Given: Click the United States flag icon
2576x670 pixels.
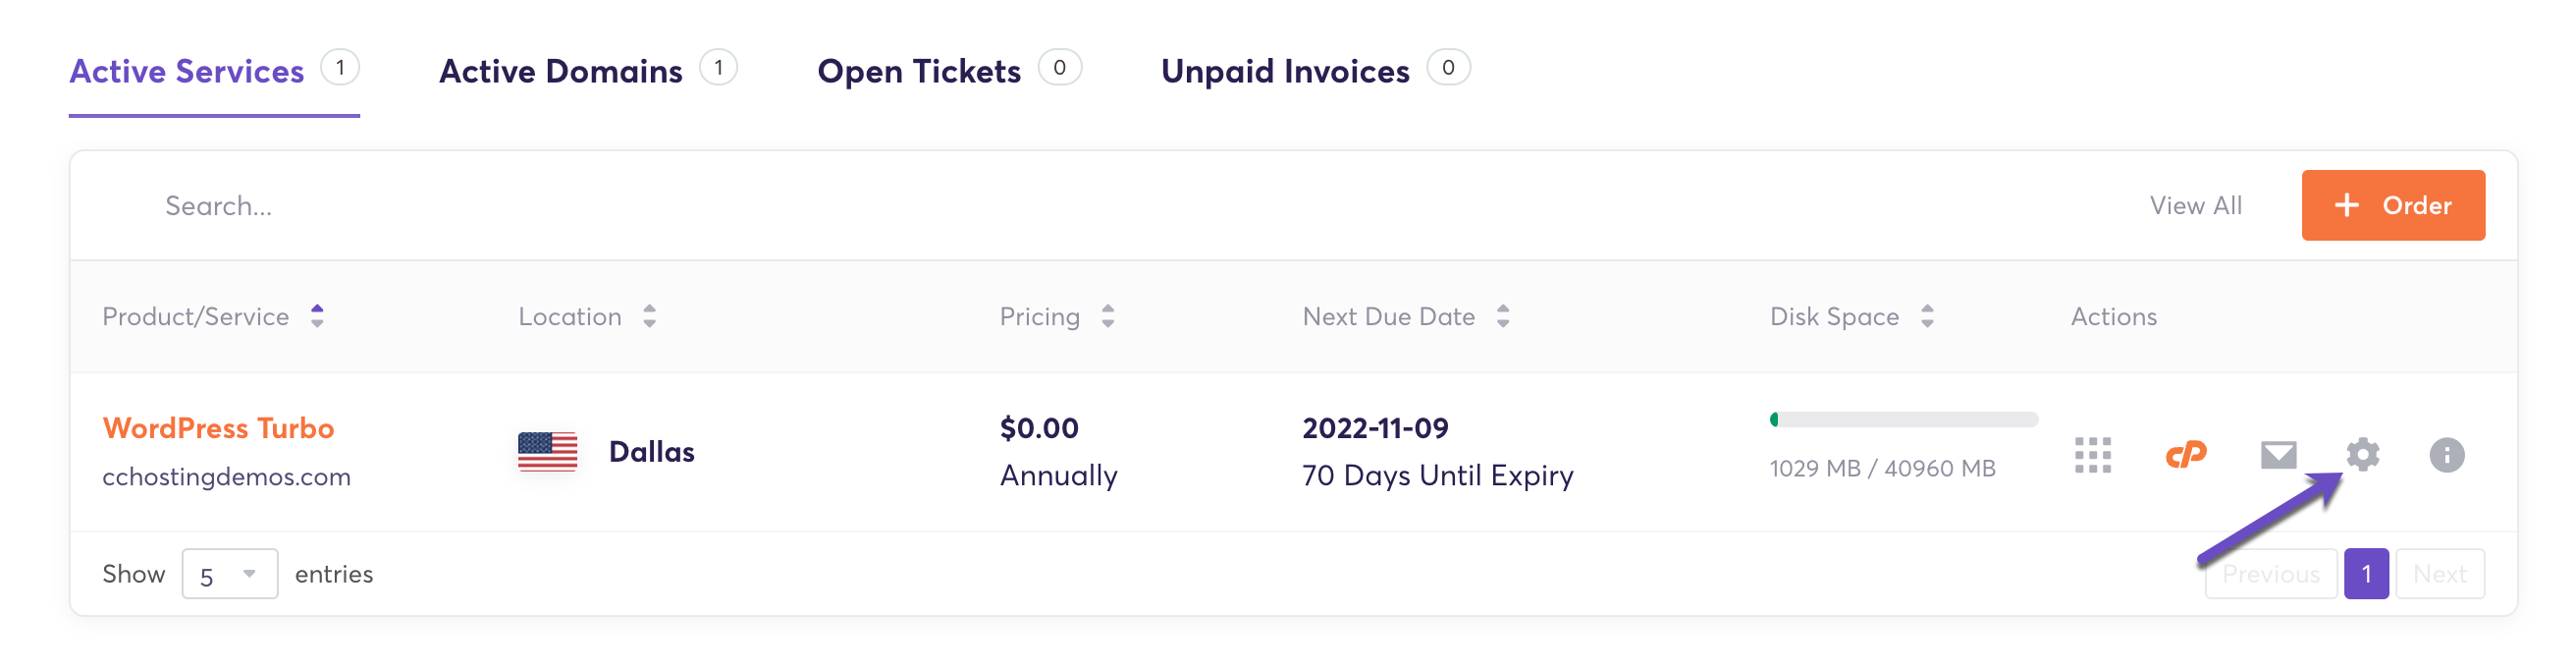Looking at the screenshot, I should 547,451.
